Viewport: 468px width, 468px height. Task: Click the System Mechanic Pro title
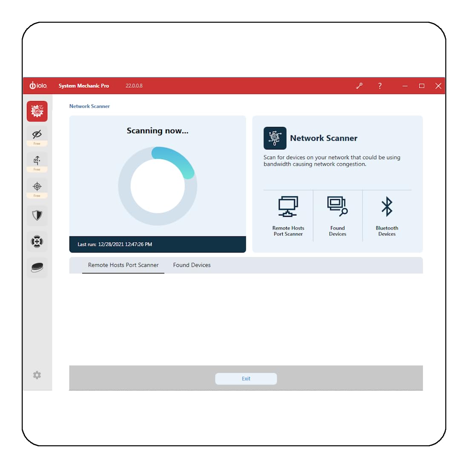click(83, 86)
